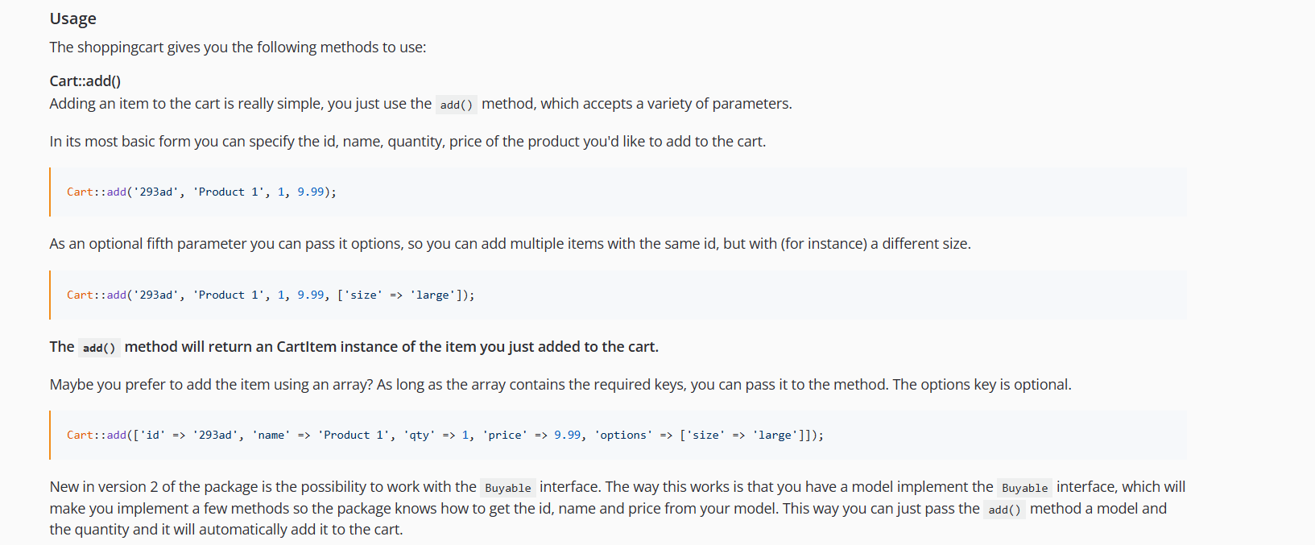Screen dimensions: 1315x545
Task: Click the paragraph about the optional fifth parameter
Action: (510, 243)
